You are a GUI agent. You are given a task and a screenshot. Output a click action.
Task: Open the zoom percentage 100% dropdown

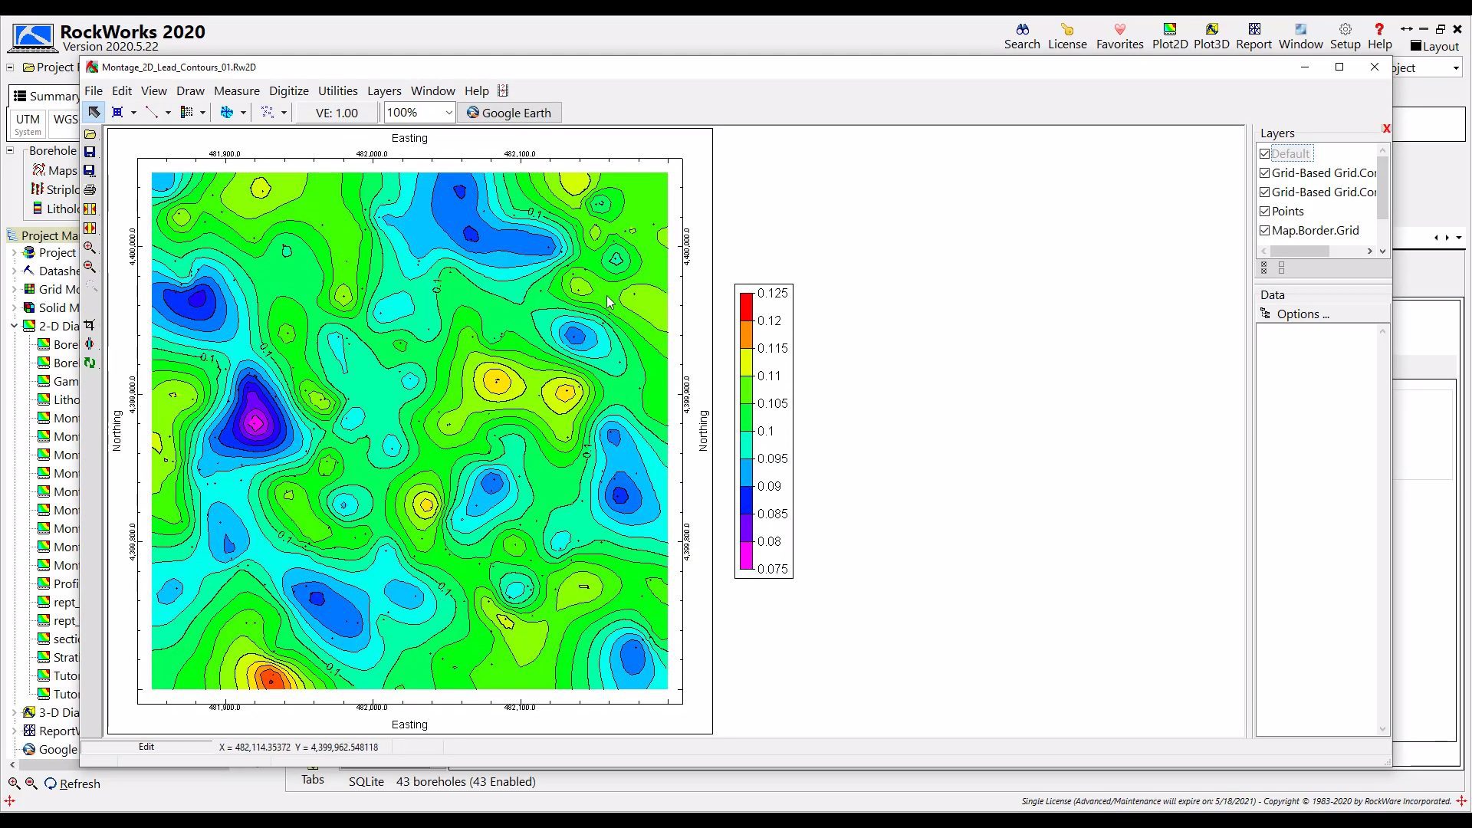click(449, 113)
